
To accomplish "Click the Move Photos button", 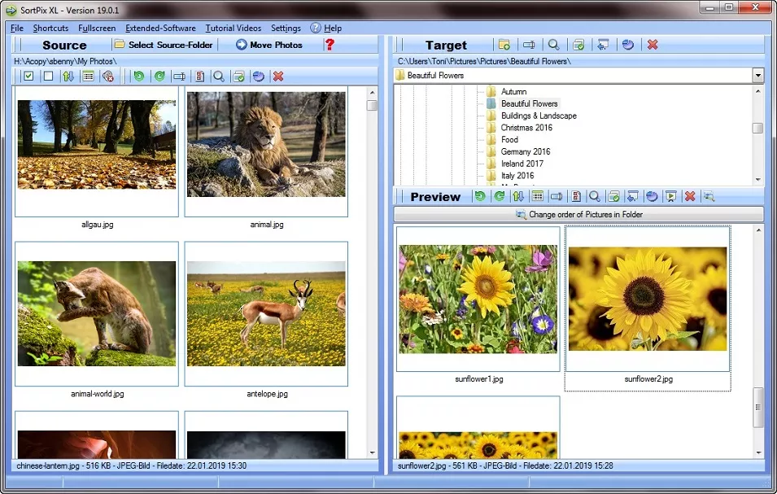I will click(x=269, y=45).
